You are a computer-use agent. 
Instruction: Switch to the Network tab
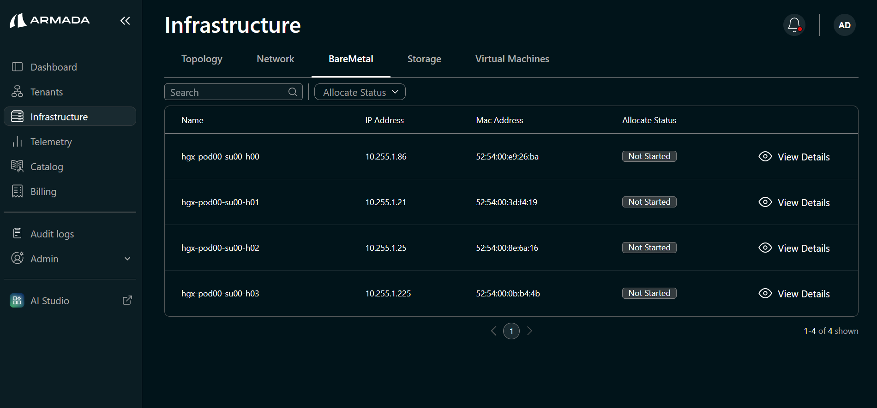[x=275, y=59]
